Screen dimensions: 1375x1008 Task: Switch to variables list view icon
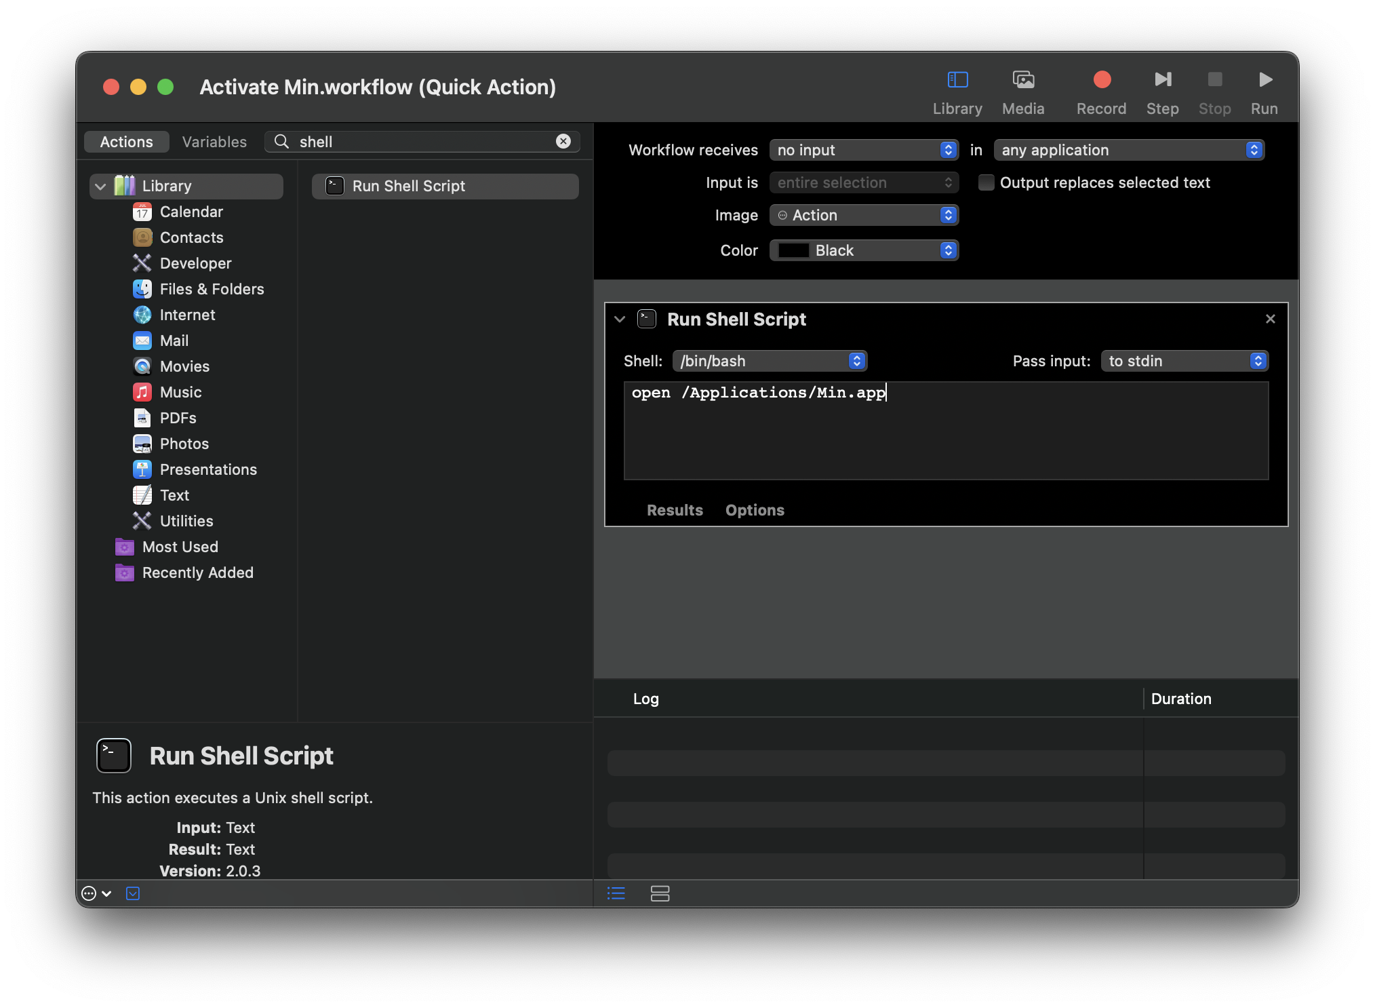pyautogui.click(x=660, y=893)
